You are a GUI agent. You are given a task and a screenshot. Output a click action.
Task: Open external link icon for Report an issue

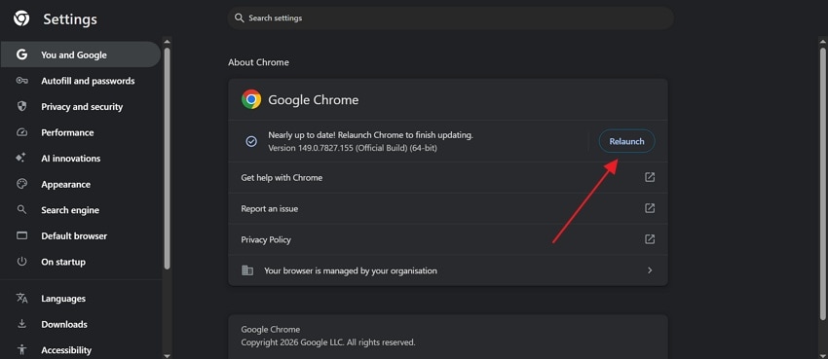click(x=650, y=208)
